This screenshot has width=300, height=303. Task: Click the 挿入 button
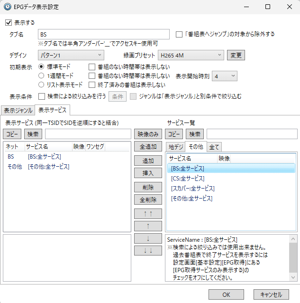pos(148,173)
